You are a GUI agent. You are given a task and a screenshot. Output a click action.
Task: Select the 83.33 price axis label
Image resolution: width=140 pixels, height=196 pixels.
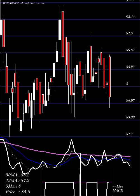click(130, 117)
